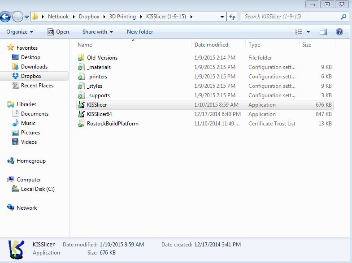This screenshot has height=263, width=352.
Task: Select Downloads in the Favorites list
Action: click(34, 67)
